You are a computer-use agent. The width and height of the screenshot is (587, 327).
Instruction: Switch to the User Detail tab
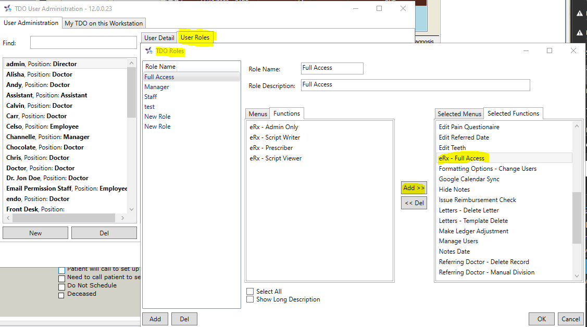click(x=159, y=37)
